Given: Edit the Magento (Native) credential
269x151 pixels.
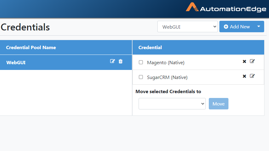Looking at the screenshot, I should [252, 61].
